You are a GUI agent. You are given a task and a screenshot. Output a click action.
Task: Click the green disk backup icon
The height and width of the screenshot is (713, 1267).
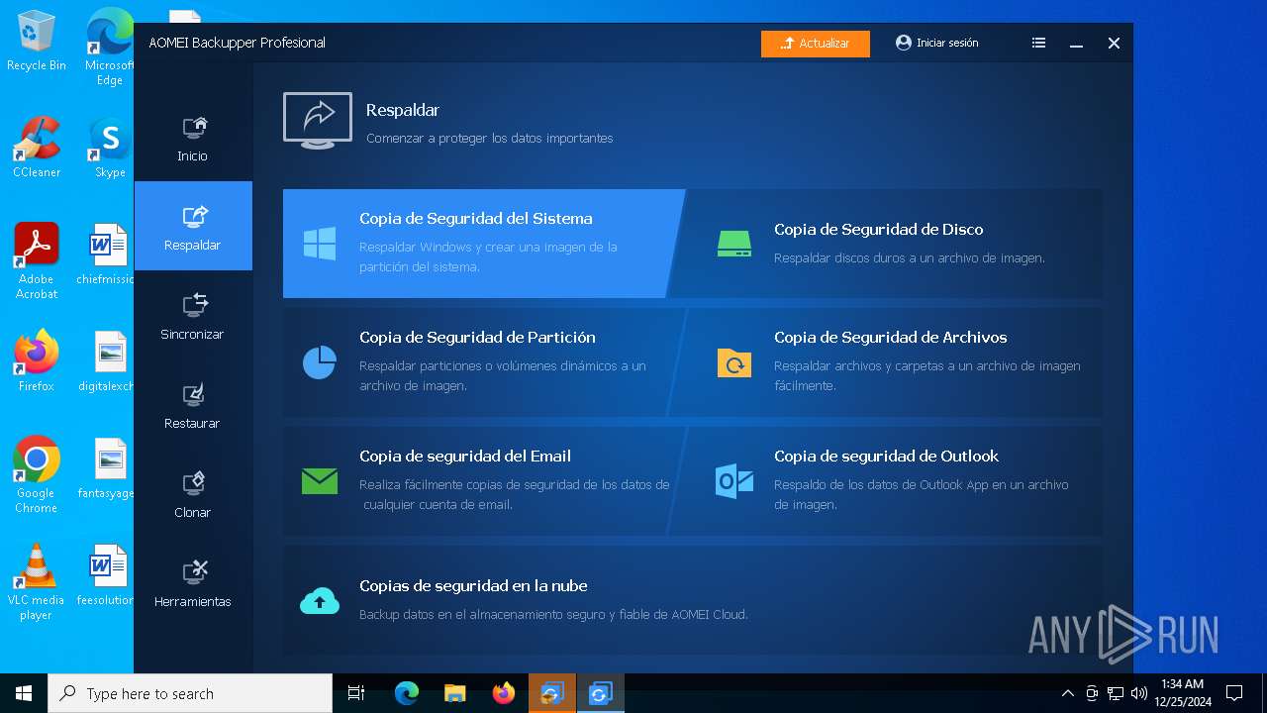[x=734, y=244]
